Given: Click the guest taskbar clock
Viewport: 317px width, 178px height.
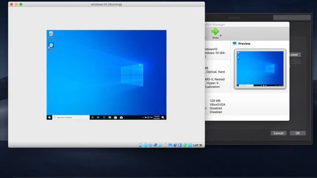Looking at the screenshot, I should pyautogui.click(x=157, y=117).
